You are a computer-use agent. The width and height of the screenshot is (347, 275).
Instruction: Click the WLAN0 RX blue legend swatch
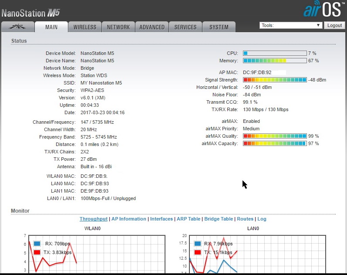coord(37,244)
